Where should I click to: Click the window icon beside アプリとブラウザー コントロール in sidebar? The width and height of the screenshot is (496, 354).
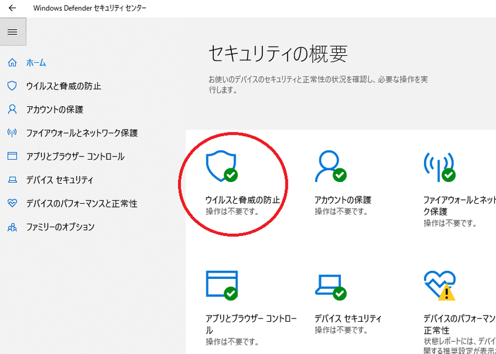click(12, 157)
